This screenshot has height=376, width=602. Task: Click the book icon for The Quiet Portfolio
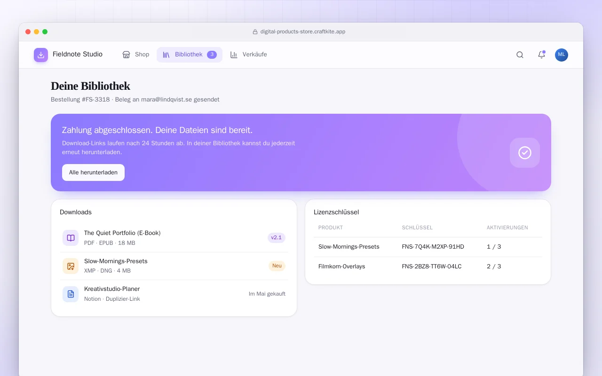[x=71, y=238]
